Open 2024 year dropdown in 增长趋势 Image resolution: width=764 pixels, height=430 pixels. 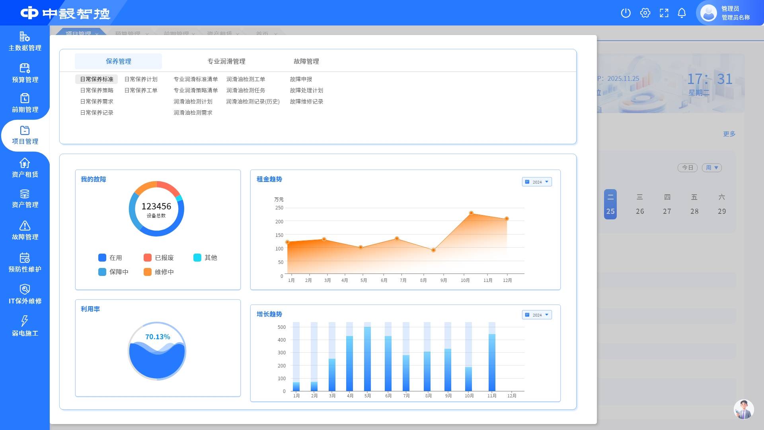pyautogui.click(x=537, y=315)
